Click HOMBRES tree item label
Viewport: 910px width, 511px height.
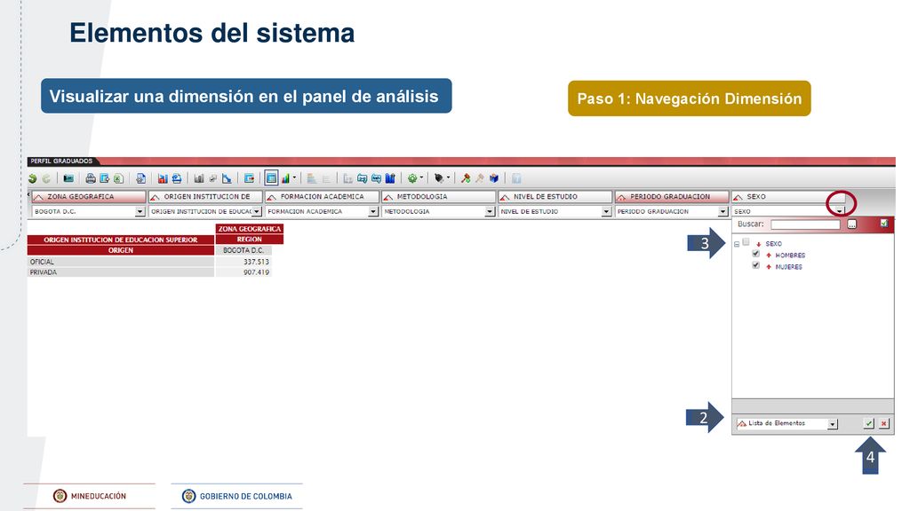pyautogui.click(x=790, y=255)
